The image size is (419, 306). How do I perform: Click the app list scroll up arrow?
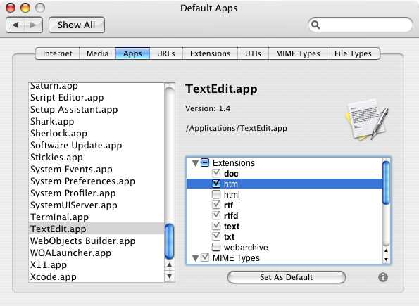pos(170,264)
